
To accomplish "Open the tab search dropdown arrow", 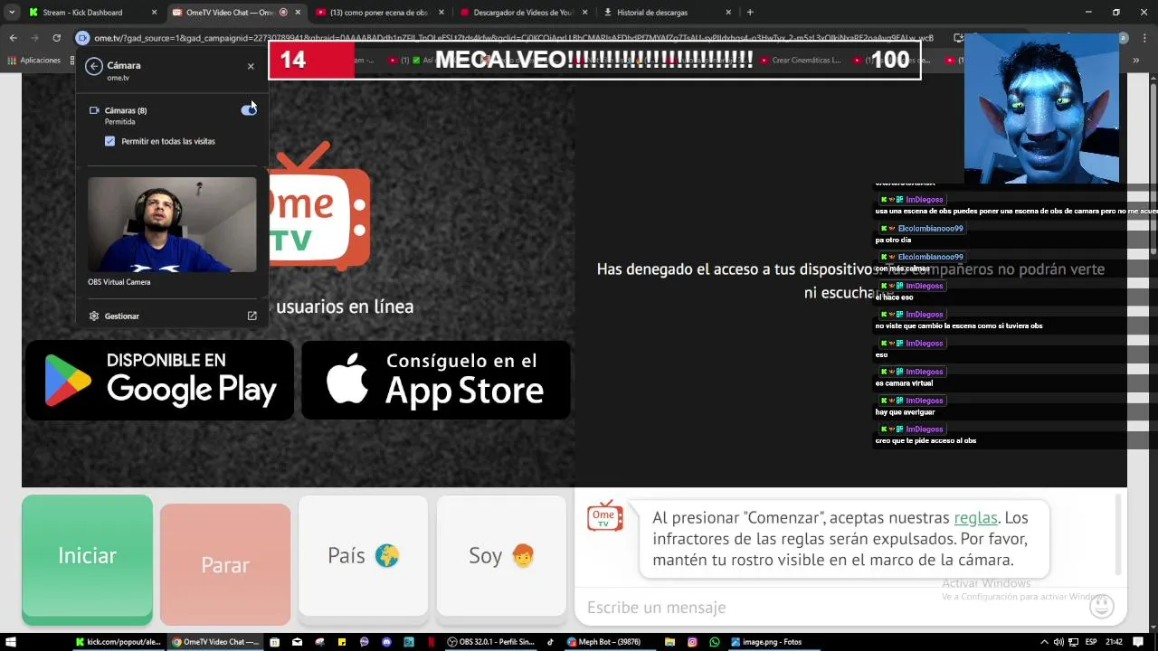I will [11, 13].
